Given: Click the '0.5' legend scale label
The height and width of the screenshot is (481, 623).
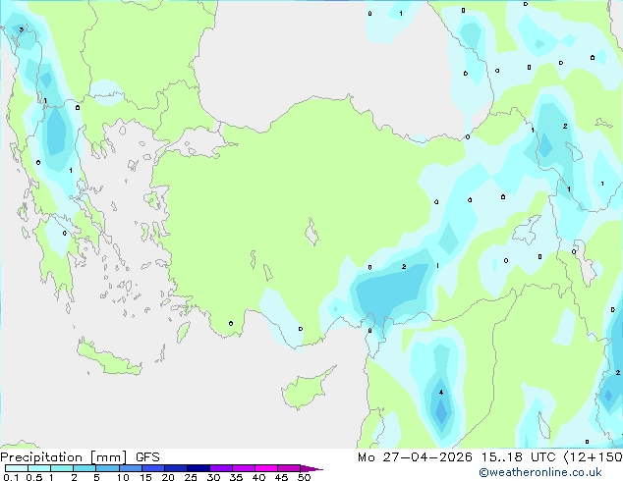Looking at the screenshot, I should click(34, 477).
